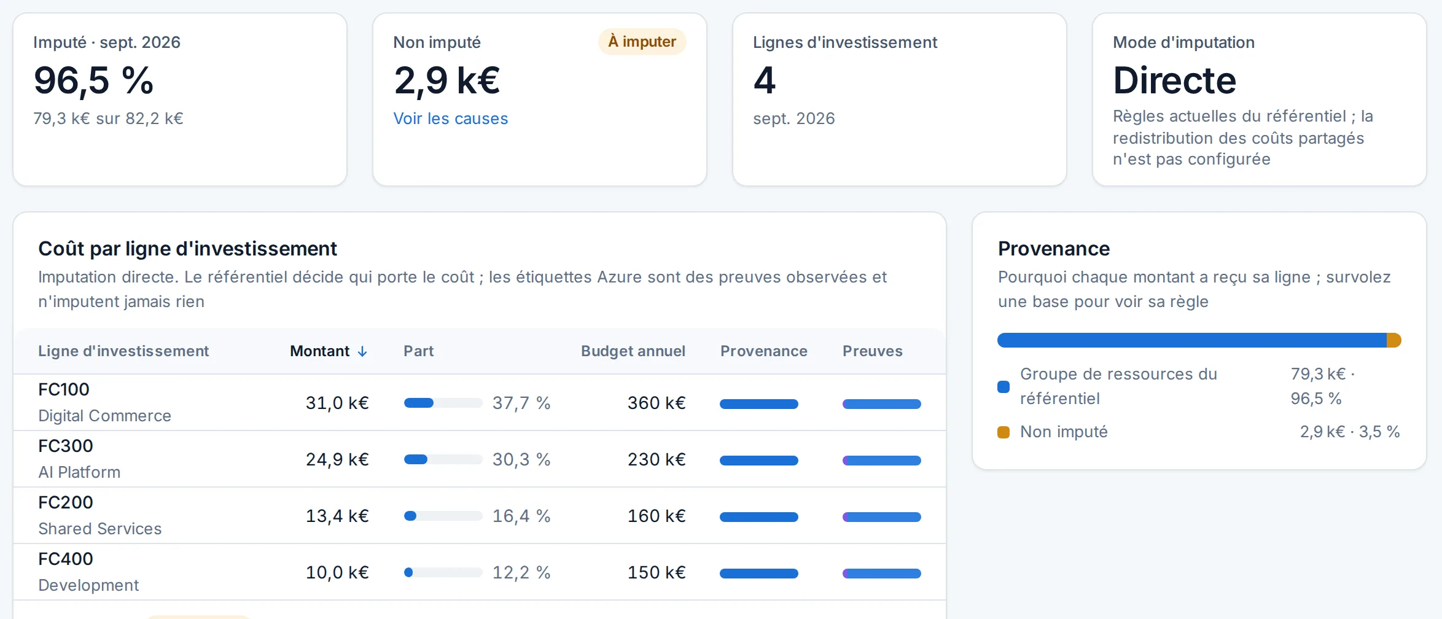This screenshot has height=619, width=1442.
Task: Click the FC100 Preuves bar
Action: [882, 403]
